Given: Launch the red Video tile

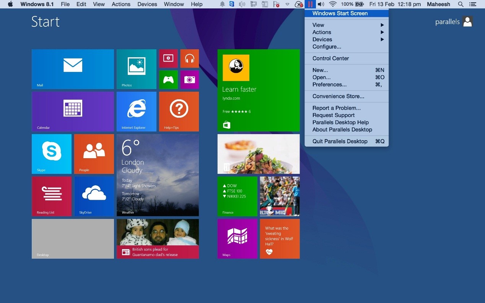Looking at the screenshot, I should 168,58.
